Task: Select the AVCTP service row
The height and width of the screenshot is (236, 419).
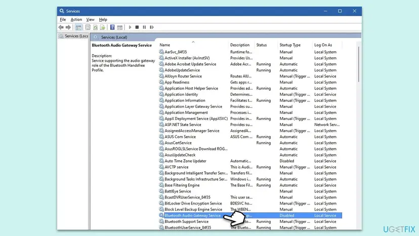Action: tap(250, 167)
